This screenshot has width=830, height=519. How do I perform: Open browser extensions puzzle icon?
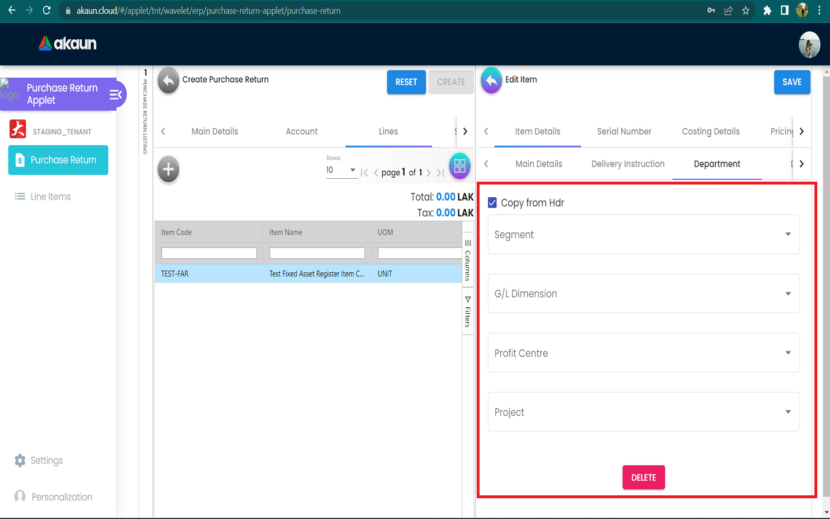[767, 10]
